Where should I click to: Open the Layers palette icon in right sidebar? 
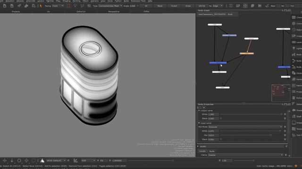294,42
